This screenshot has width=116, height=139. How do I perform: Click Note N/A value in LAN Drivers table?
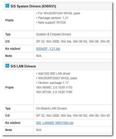[39, 130]
